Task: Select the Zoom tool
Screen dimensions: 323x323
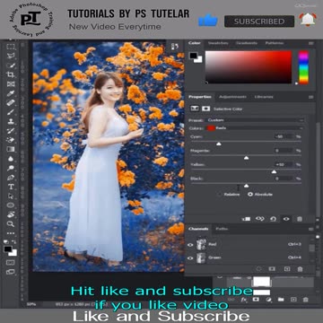Action: click(11, 223)
